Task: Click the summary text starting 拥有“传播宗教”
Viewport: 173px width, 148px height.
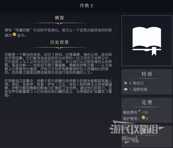Action: 58,33
